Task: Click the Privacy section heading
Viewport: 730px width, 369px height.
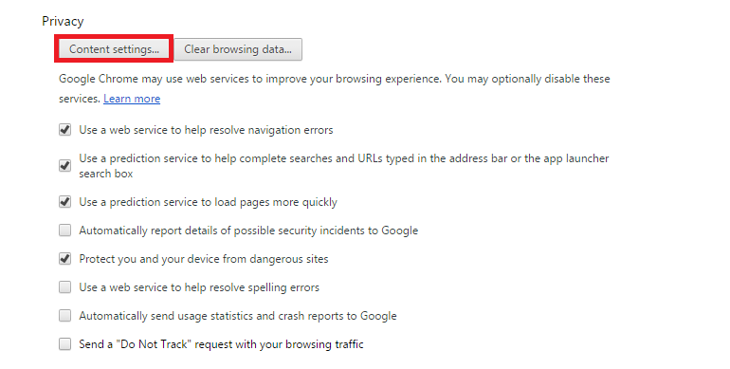Action: point(63,22)
